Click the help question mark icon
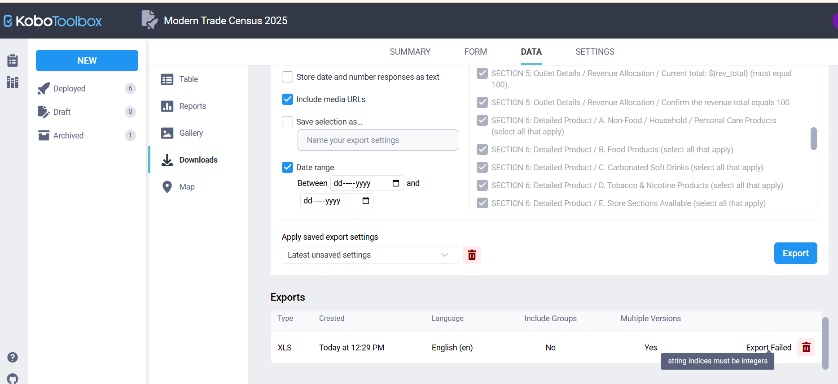The height and width of the screenshot is (384, 838). click(x=13, y=357)
